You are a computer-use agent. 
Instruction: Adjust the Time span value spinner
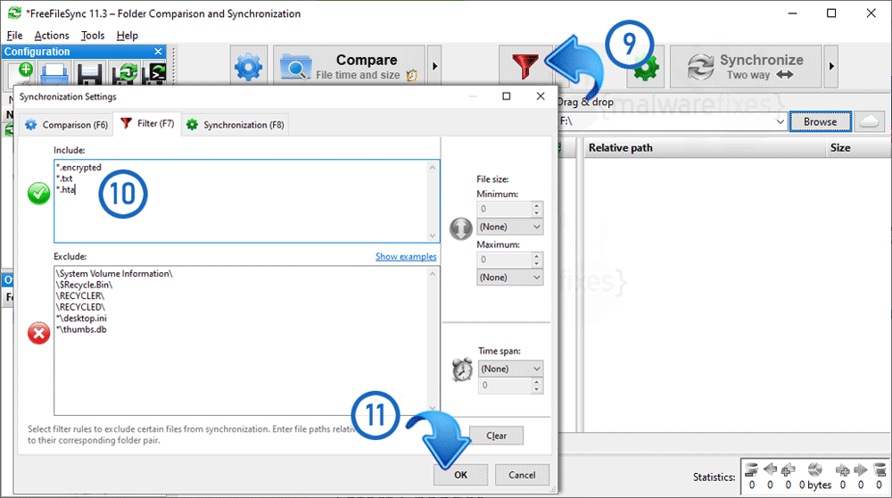pos(537,386)
